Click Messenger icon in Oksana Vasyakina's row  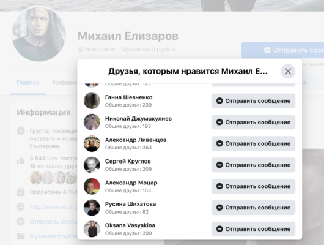point(219,229)
